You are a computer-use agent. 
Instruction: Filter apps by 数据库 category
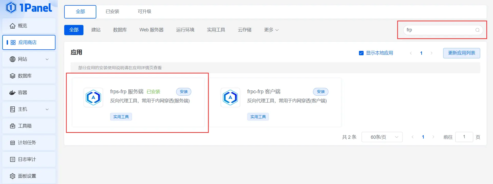(120, 30)
